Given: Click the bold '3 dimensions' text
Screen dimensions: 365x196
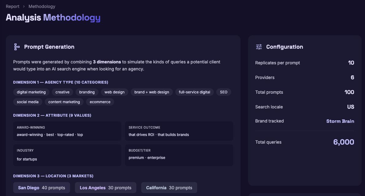Looking at the screenshot, I should pyautogui.click(x=107, y=62).
